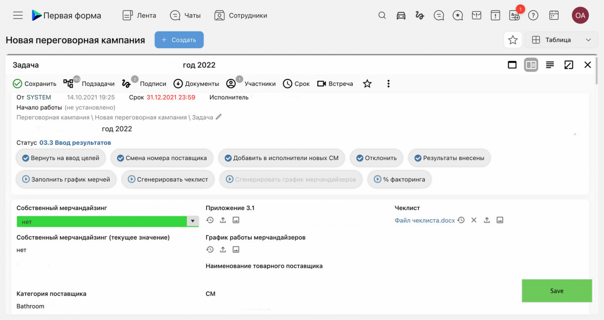Click the upload icon under Приложение 3.1

223,220
